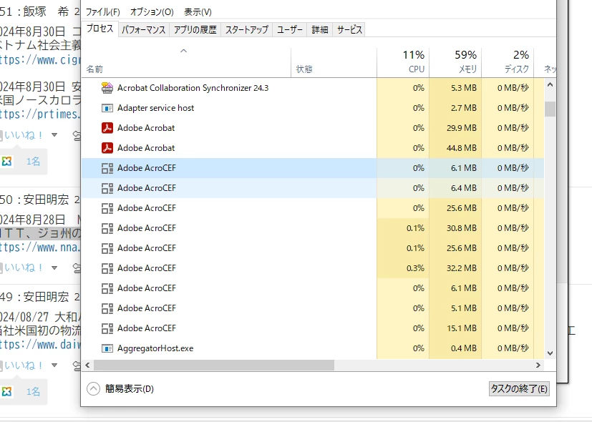Click the Acrobat Collaboration Synchronizer process icon
The width and height of the screenshot is (592, 422).
point(107,88)
